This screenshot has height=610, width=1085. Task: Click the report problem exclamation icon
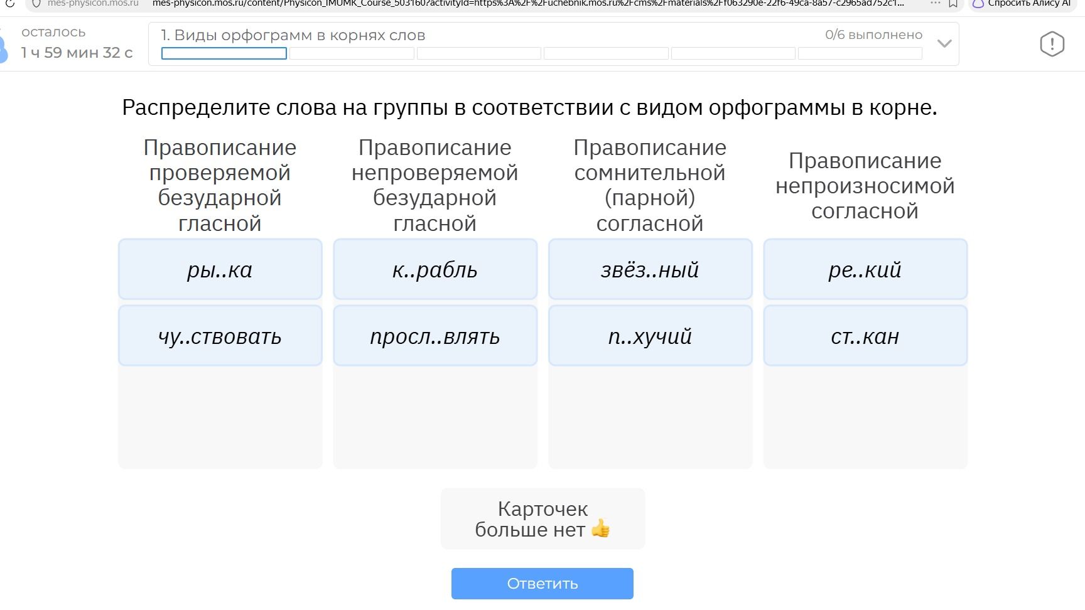1052,44
